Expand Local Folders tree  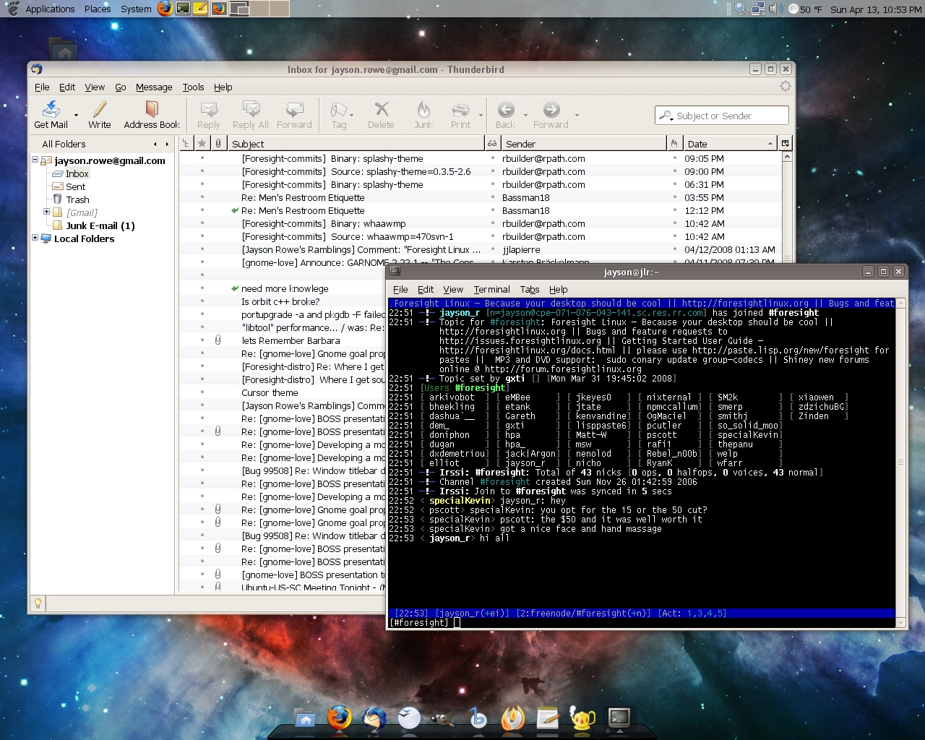coord(35,237)
